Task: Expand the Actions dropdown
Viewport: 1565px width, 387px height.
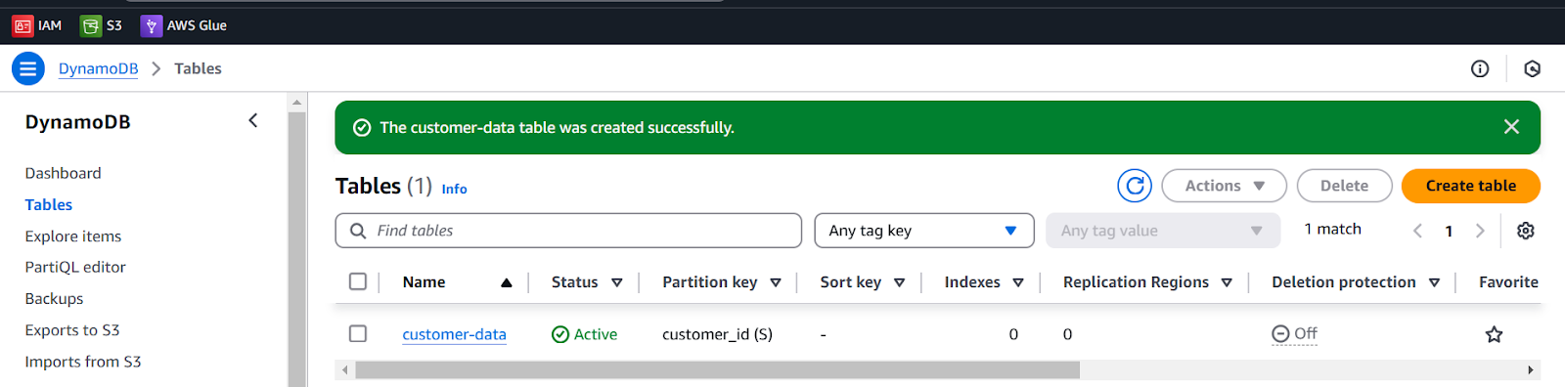Action: tap(1225, 186)
